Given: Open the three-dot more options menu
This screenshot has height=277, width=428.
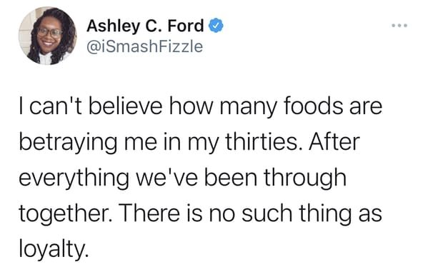Looking at the screenshot, I should point(399,26).
